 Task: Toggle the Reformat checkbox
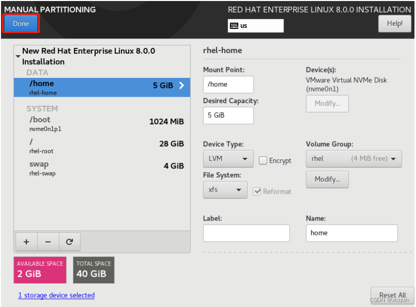point(257,191)
